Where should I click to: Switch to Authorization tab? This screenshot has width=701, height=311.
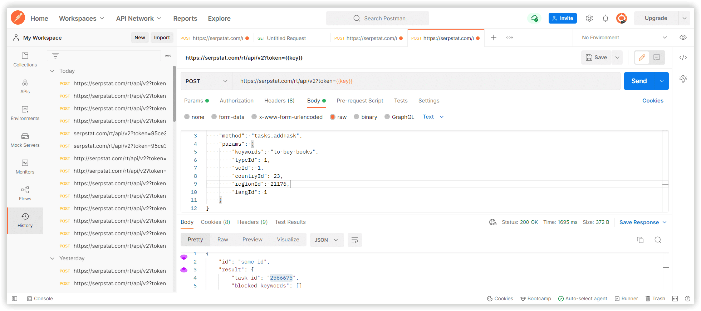pyautogui.click(x=236, y=101)
